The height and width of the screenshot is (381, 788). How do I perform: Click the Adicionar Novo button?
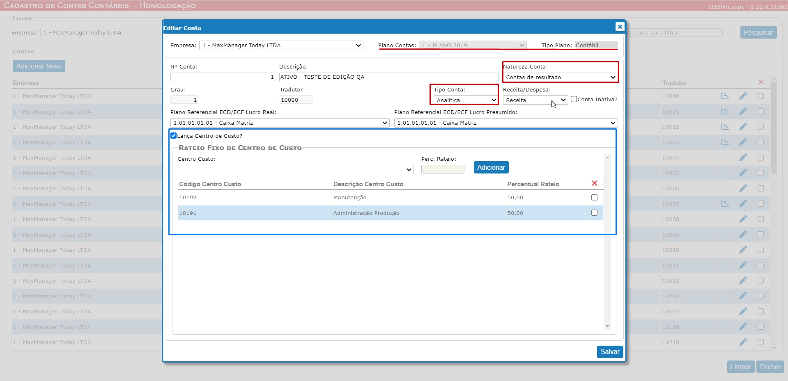39,66
